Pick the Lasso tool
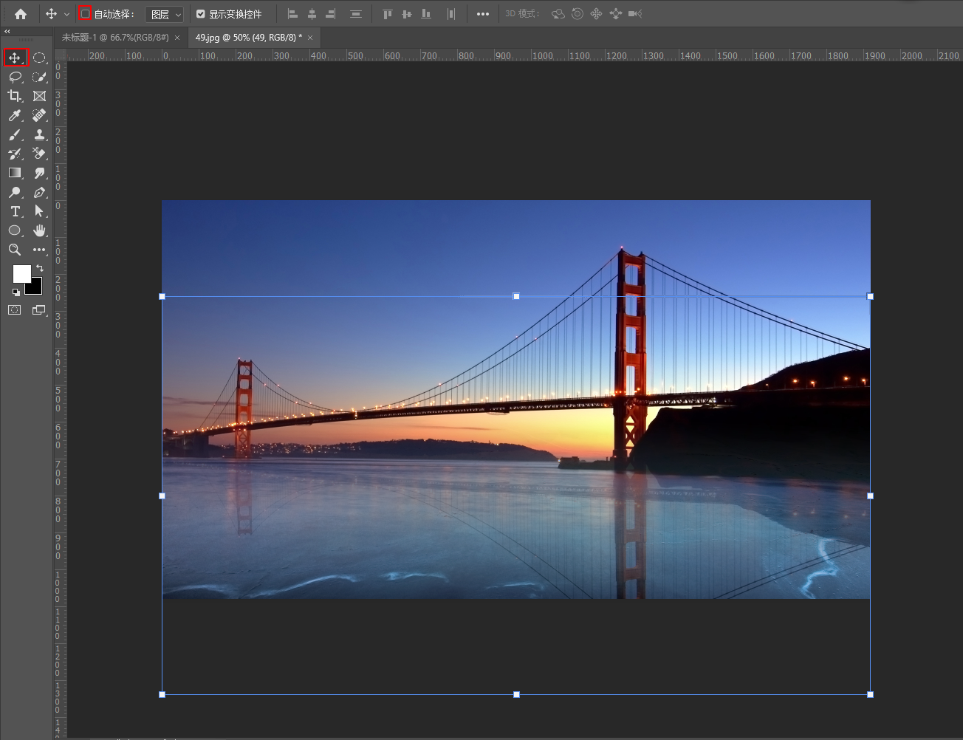The width and height of the screenshot is (963, 740). point(15,77)
